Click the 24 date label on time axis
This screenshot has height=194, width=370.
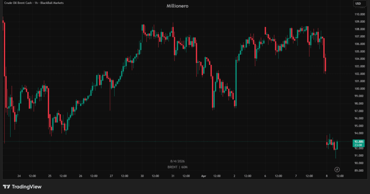pyautogui.click(x=19, y=176)
